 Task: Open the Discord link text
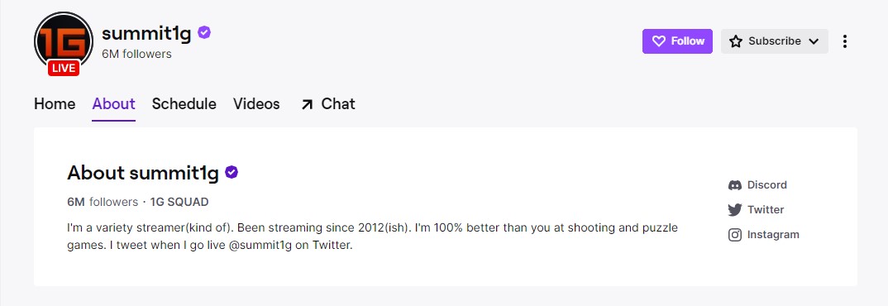click(766, 184)
